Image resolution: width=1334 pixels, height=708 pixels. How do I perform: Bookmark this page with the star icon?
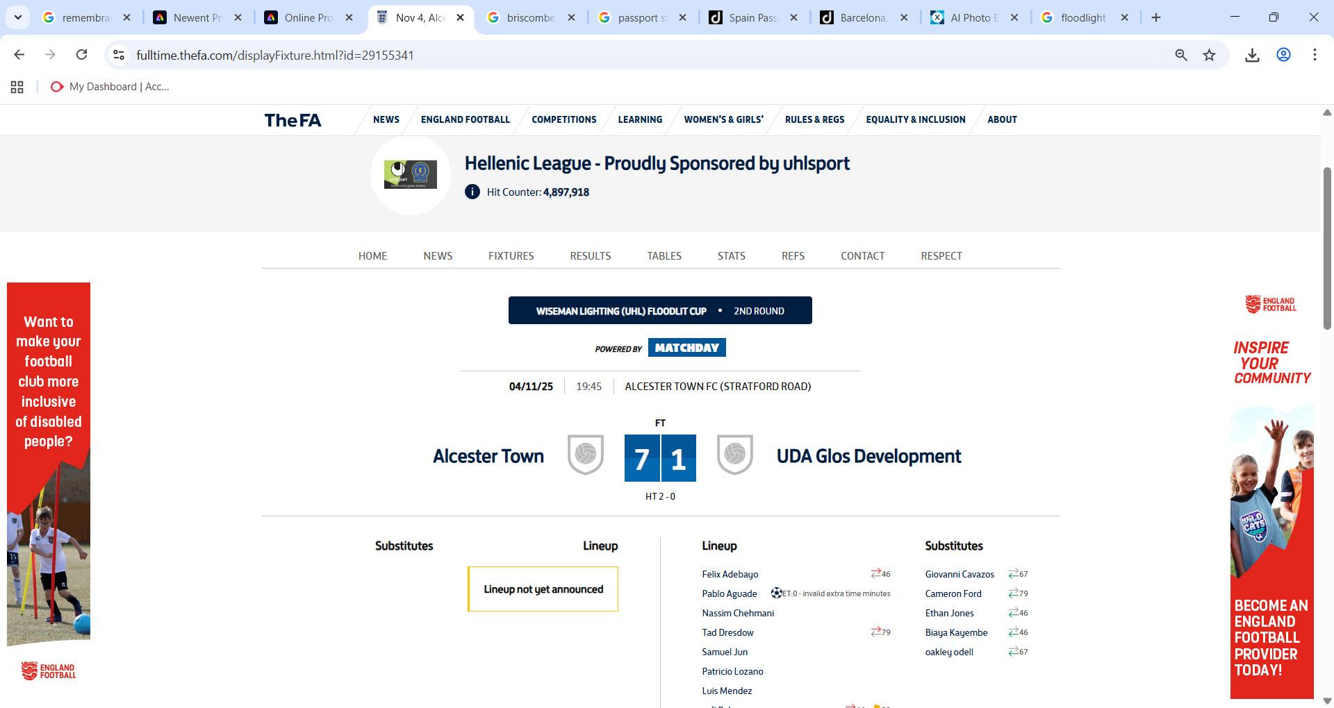[x=1210, y=55]
